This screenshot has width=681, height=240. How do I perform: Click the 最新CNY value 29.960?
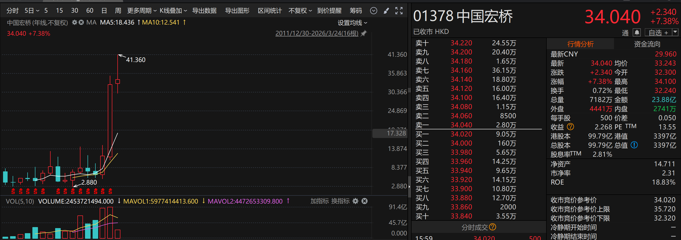click(665, 54)
